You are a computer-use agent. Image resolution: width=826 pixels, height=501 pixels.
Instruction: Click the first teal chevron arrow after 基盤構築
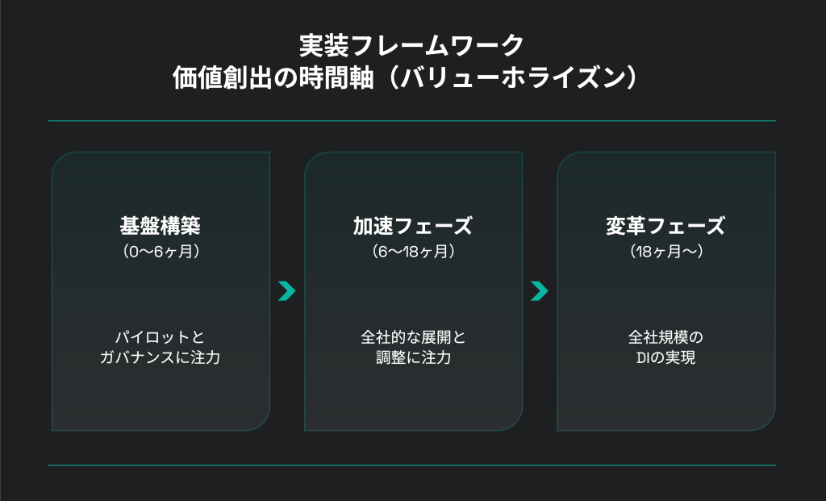coord(286,290)
